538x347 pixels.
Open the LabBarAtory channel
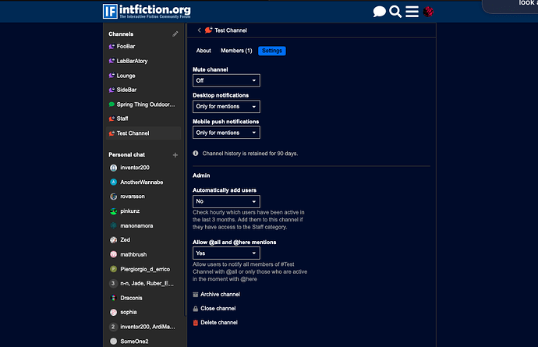[x=143, y=61]
